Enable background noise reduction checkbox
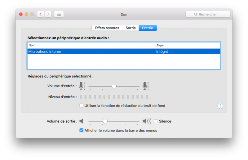This screenshot has height=160, width=248. tap(82, 106)
